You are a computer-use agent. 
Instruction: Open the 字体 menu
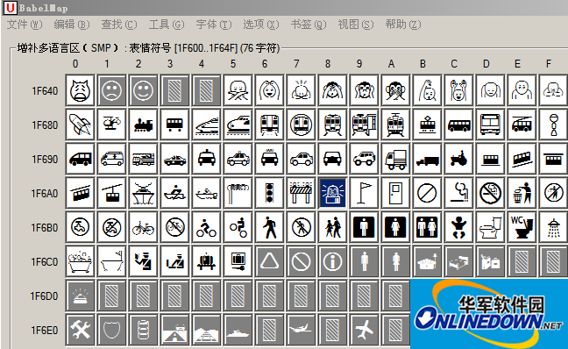point(213,25)
